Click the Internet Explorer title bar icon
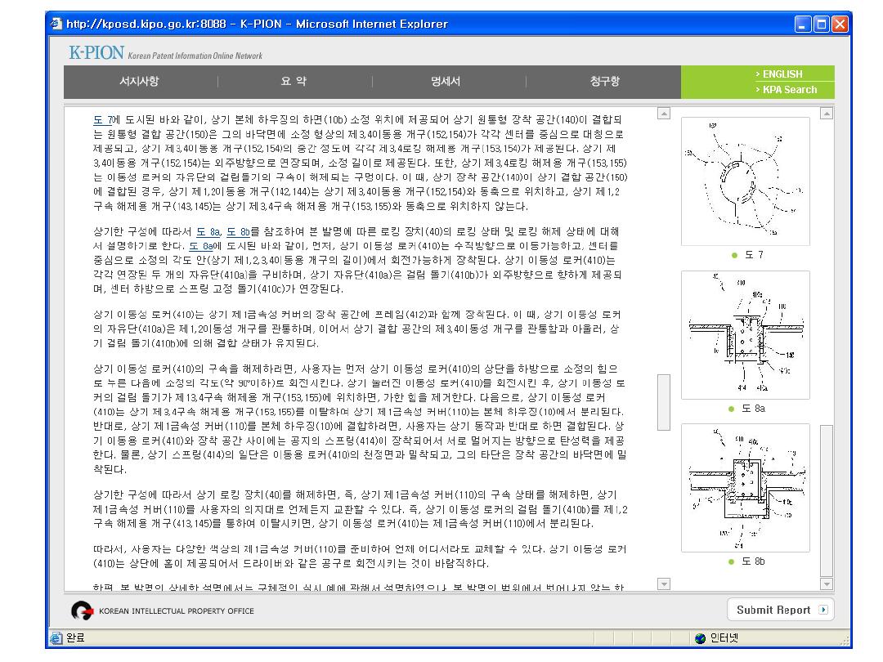 (56, 24)
